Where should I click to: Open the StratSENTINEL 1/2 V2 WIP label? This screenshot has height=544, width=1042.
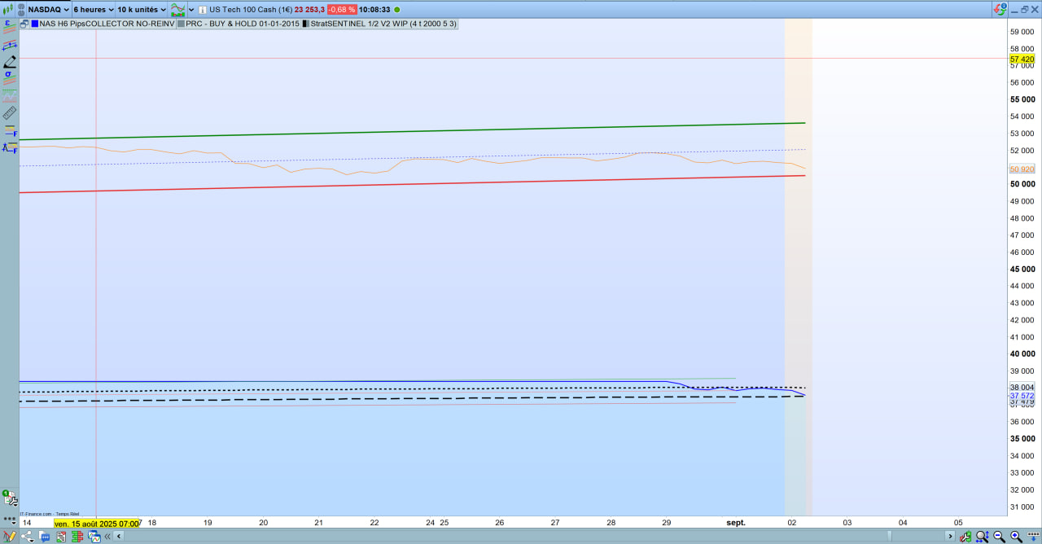point(383,24)
